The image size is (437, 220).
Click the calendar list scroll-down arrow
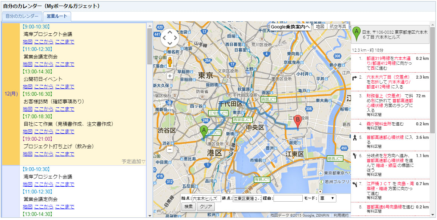point(149,215)
